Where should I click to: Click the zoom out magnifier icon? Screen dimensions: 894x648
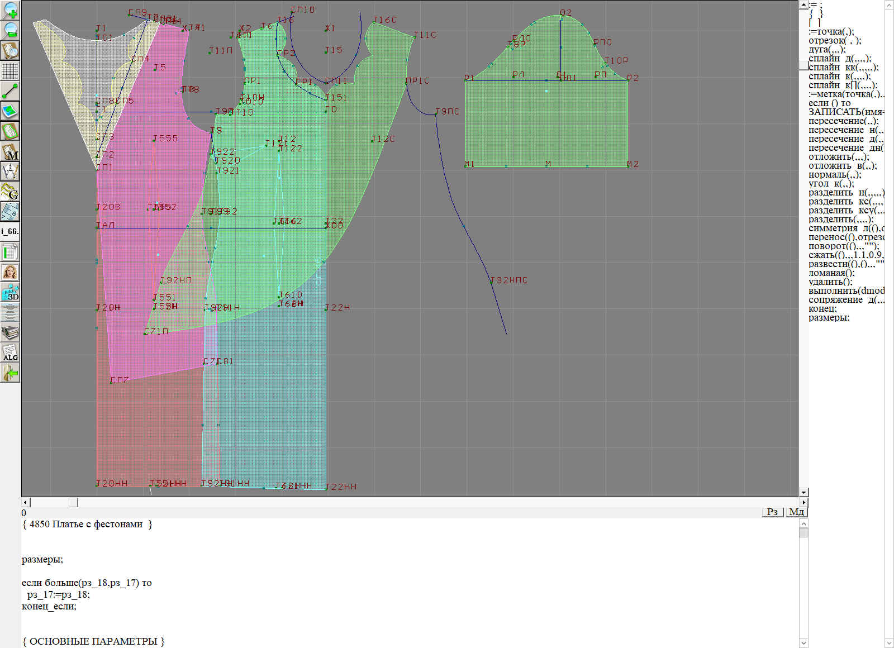pos(10,30)
